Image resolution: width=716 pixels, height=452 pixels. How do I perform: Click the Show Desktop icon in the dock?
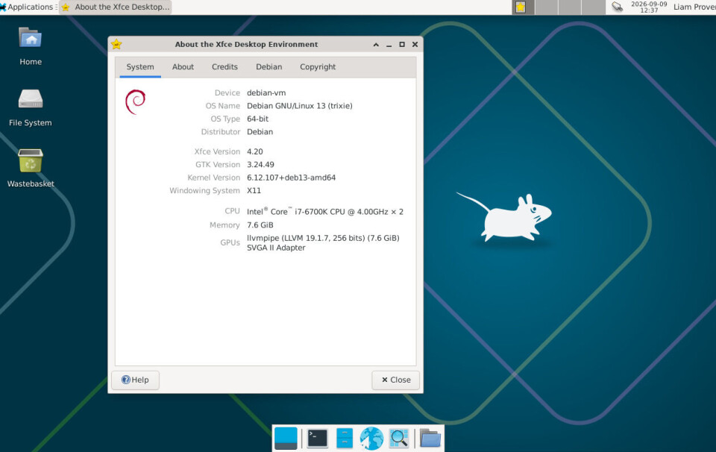286,439
